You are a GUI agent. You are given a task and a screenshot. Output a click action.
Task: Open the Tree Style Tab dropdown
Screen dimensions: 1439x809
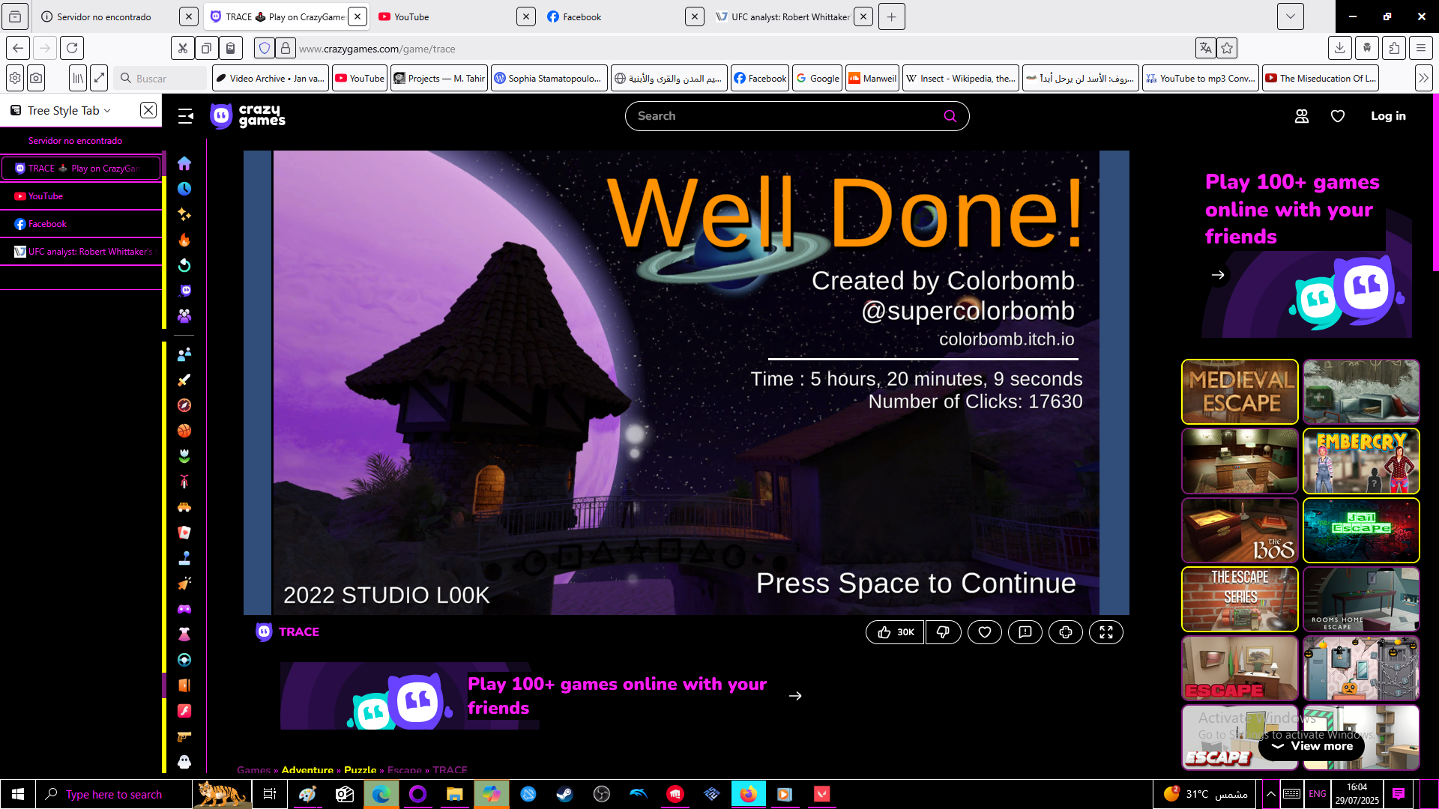(x=61, y=110)
